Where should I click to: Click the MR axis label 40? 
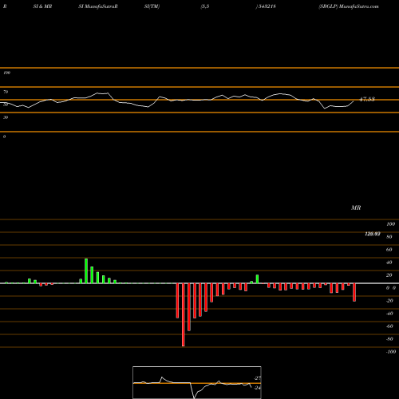click(x=389, y=263)
